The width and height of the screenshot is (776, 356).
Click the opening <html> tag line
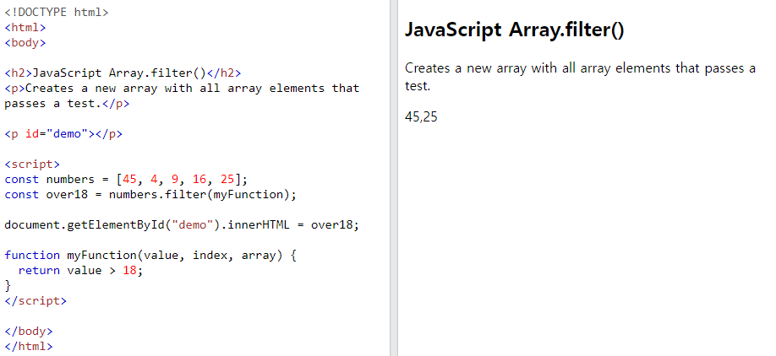point(25,28)
